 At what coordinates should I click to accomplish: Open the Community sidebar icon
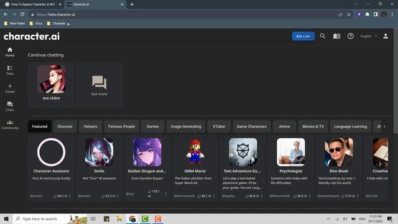(x=10, y=124)
